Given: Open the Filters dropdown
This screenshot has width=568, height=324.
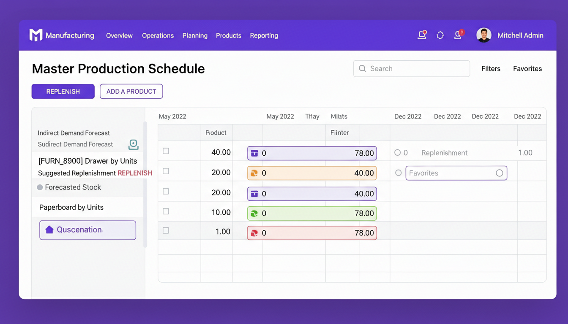Looking at the screenshot, I should click(x=491, y=69).
